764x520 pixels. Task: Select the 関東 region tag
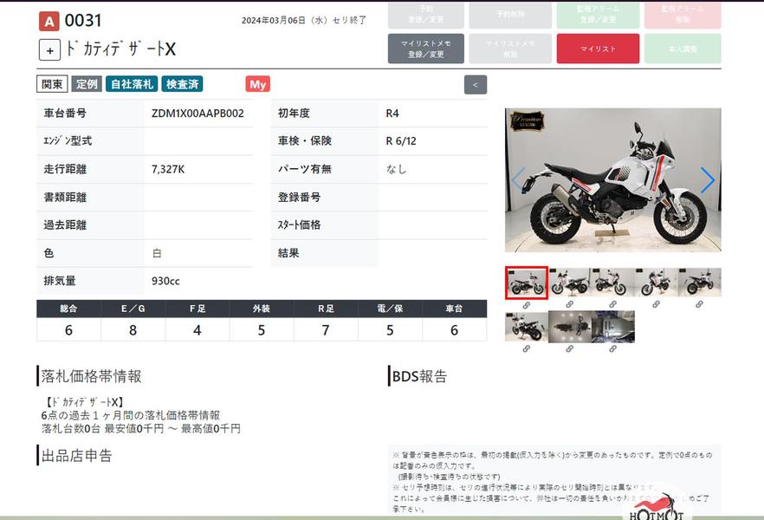(x=52, y=84)
